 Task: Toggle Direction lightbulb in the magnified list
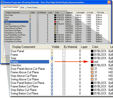[x=52, y=65]
